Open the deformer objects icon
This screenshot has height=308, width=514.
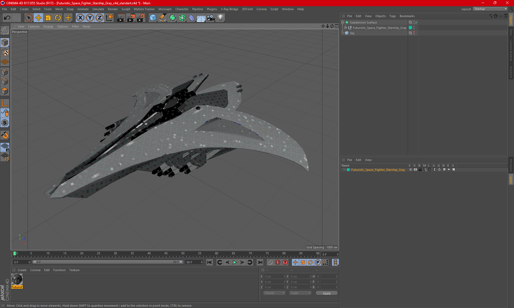point(192,18)
